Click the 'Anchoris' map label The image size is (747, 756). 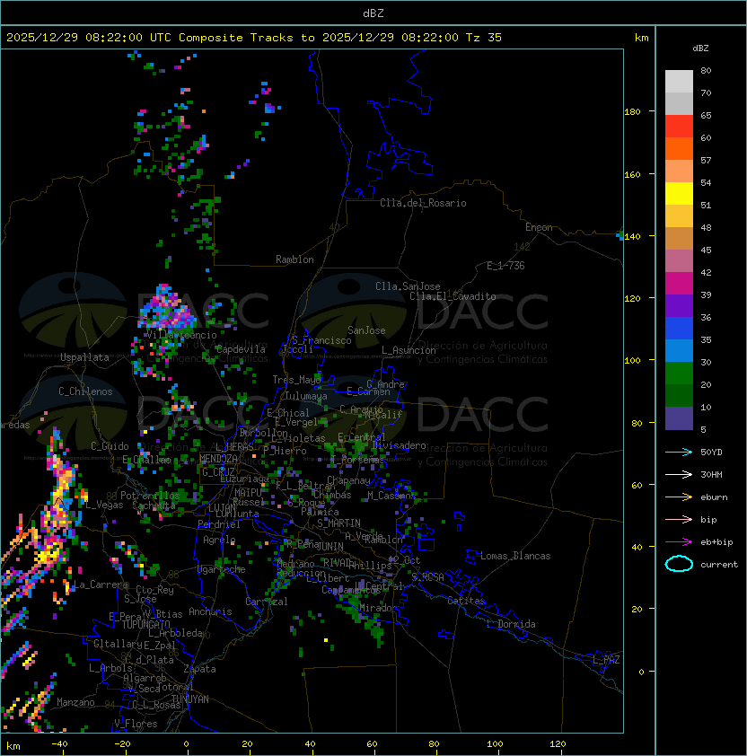(x=210, y=611)
